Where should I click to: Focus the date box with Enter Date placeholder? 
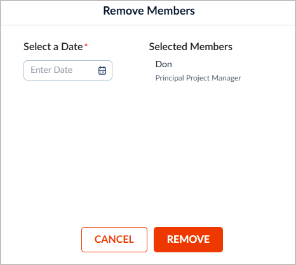(x=68, y=70)
